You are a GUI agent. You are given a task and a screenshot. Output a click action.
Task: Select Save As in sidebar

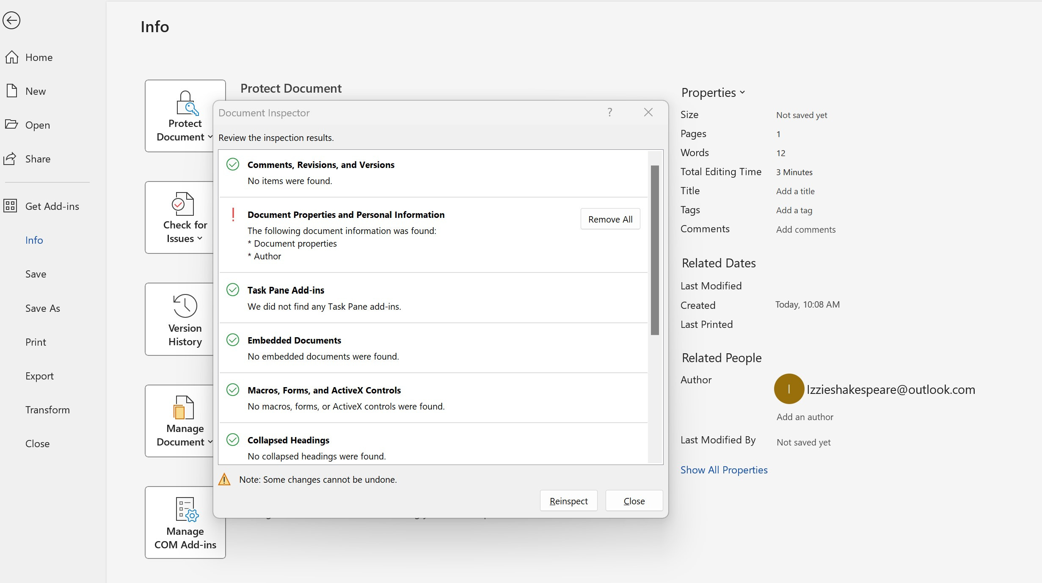pyautogui.click(x=42, y=308)
